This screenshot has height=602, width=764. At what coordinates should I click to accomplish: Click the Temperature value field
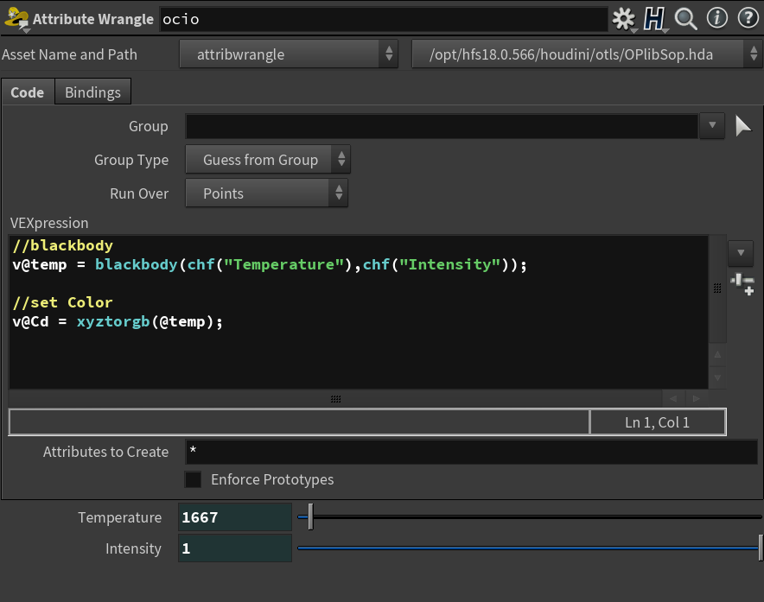[235, 517]
